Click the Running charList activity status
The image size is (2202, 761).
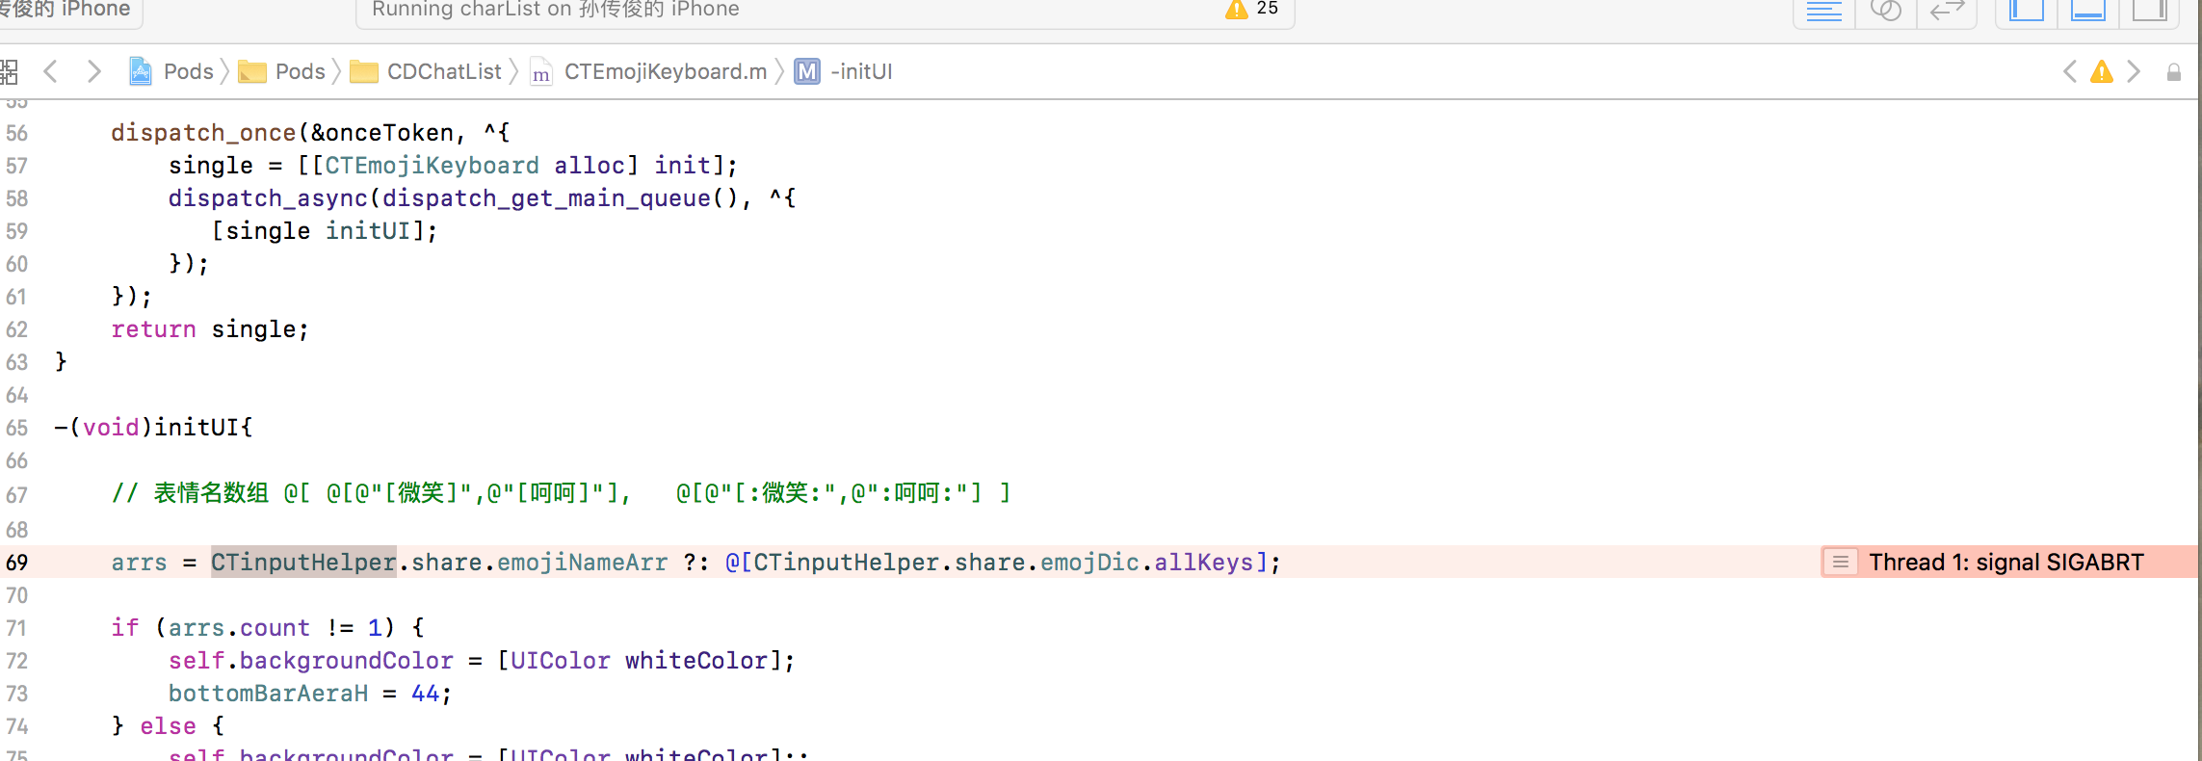coord(556,9)
